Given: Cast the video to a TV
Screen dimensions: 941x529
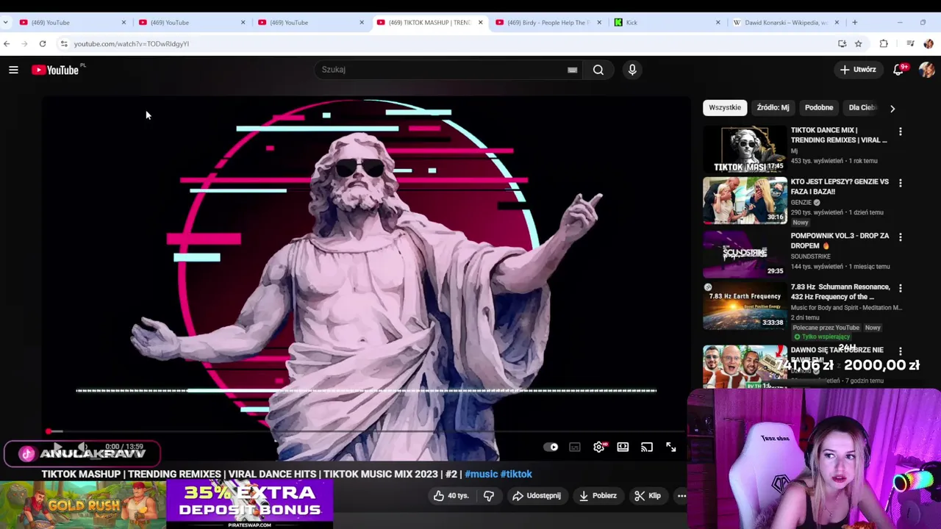Looking at the screenshot, I should pyautogui.click(x=647, y=447).
